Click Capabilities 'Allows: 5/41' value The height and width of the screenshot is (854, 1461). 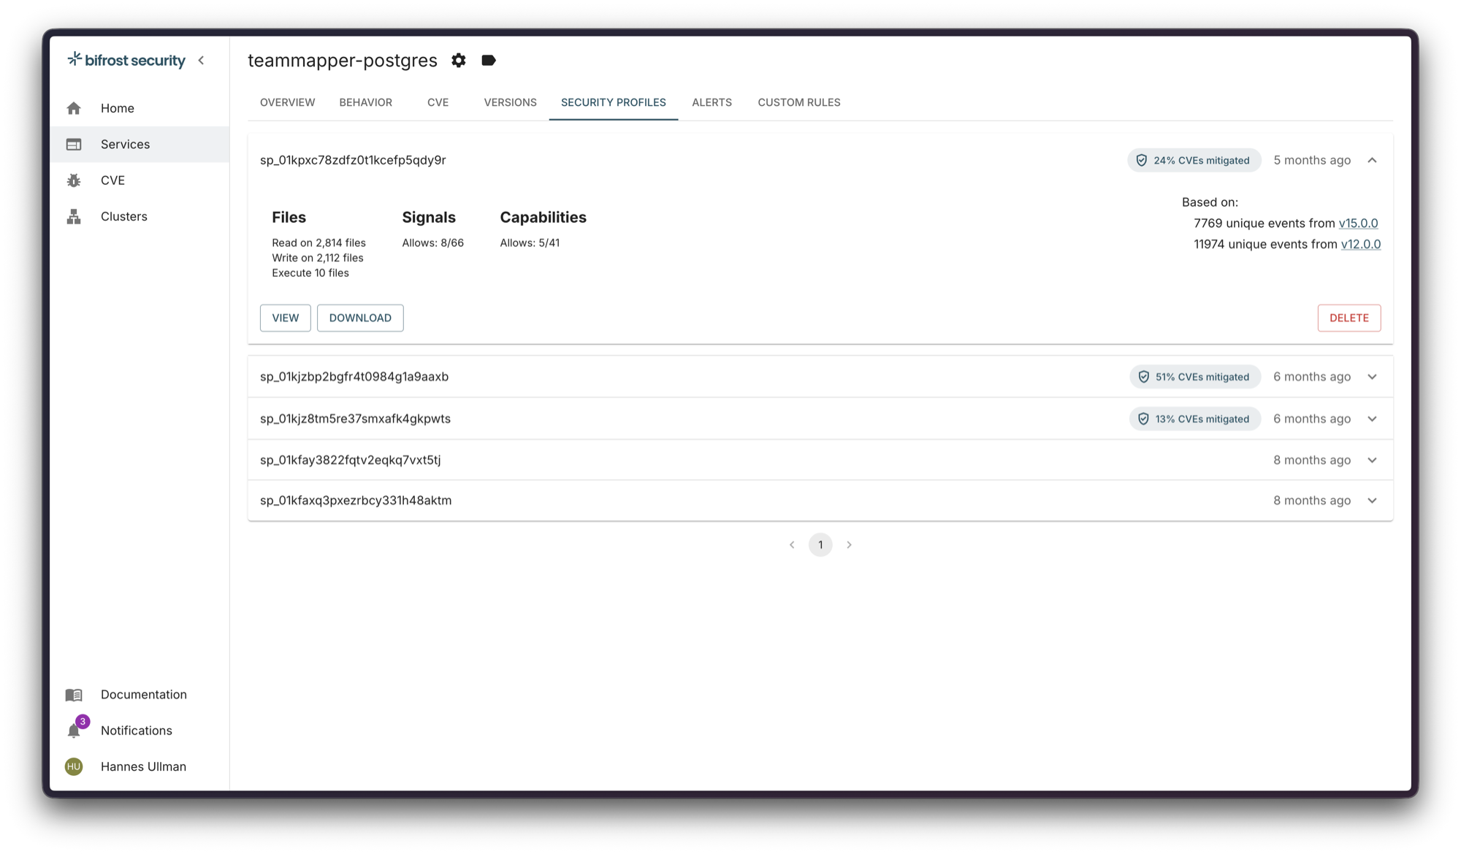tap(530, 243)
